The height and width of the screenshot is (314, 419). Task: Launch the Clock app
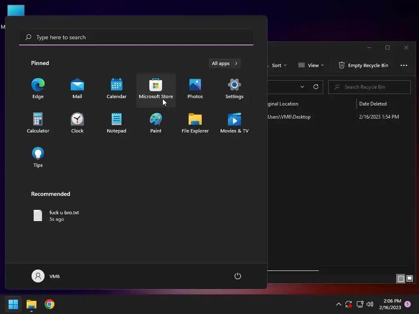tap(77, 123)
